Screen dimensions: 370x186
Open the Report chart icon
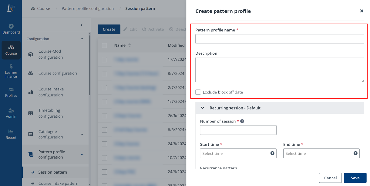pyautogui.click(x=11, y=132)
